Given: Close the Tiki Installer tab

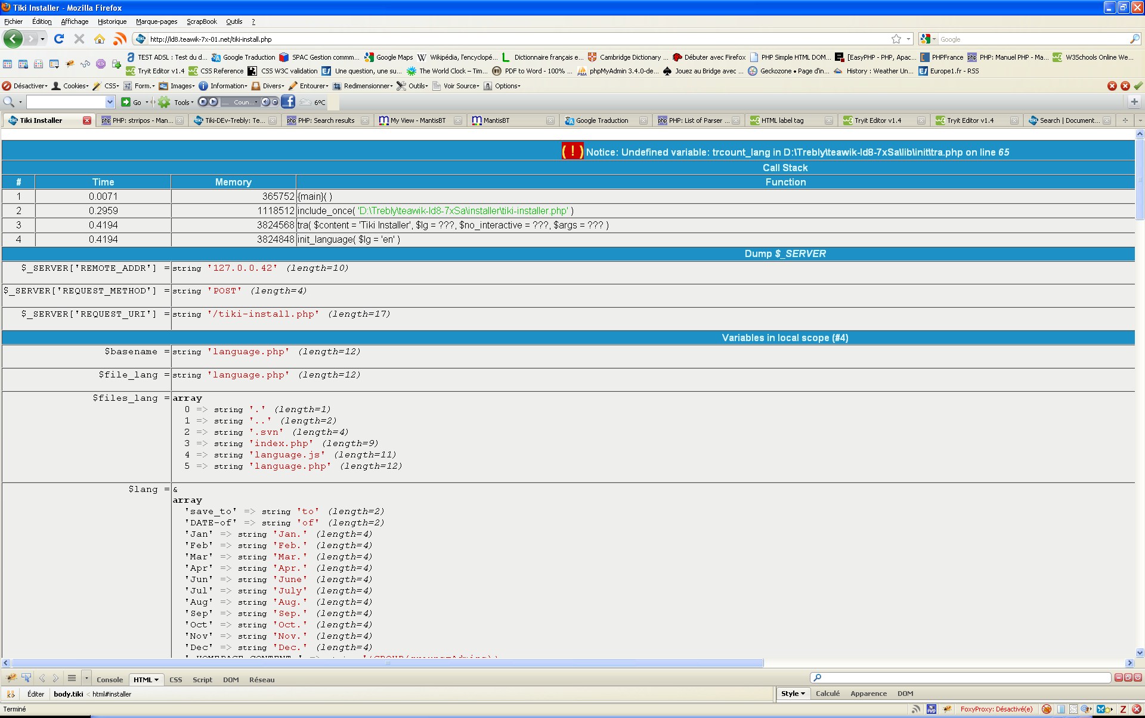Looking at the screenshot, I should click(x=87, y=120).
